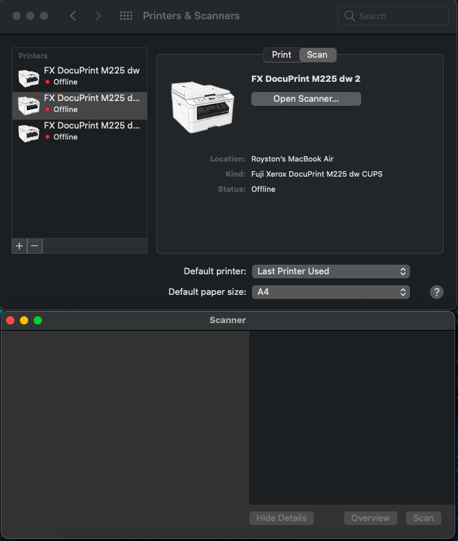458x541 pixels.
Task: Select the highlighted second FX DocuPrint printer
Action: 80,105
